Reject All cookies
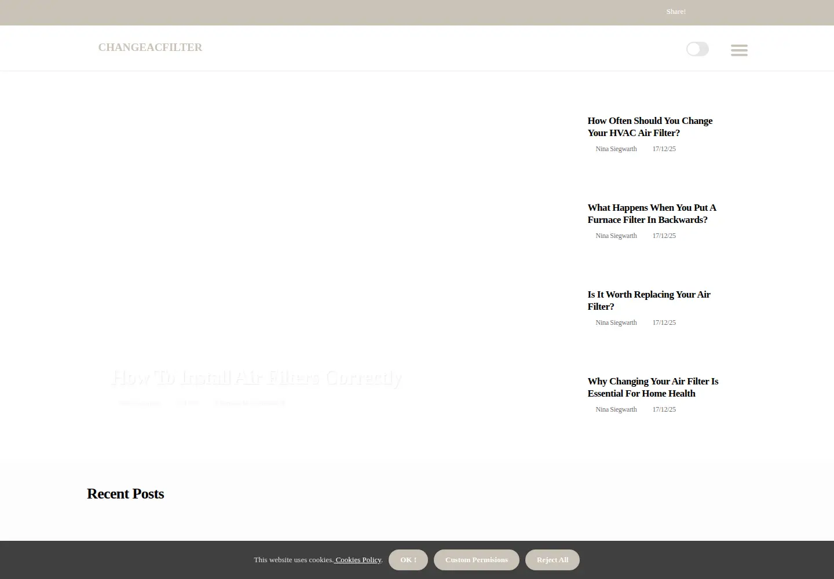 [553, 560]
